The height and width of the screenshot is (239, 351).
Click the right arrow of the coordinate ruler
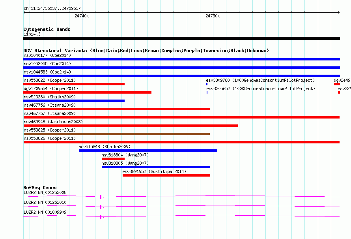339,12
